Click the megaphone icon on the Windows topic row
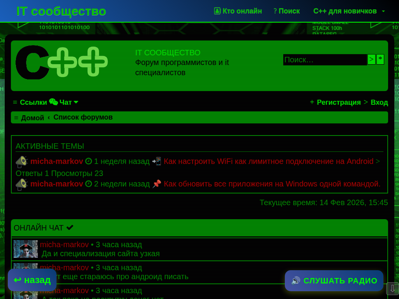The width and height of the screenshot is (399, 299). 21,184
